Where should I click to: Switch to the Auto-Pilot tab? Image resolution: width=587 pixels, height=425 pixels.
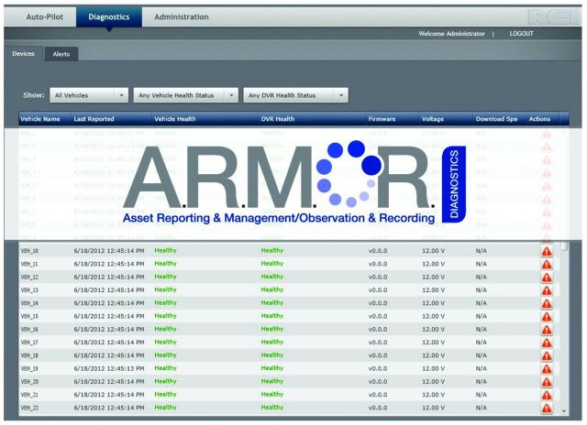click(45, 16)
